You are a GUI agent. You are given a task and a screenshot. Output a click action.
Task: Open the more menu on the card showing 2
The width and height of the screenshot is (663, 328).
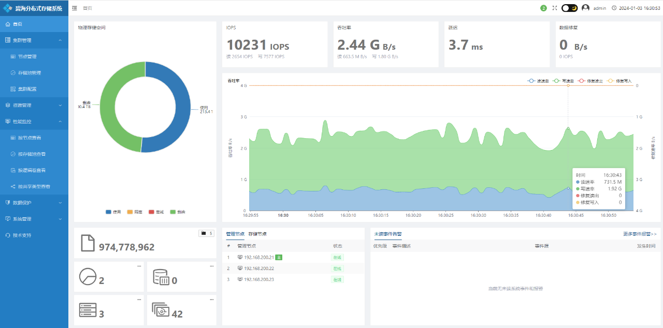point(139,266)
